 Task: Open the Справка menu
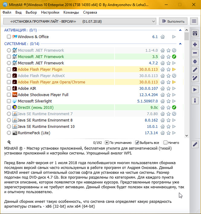[90, 12]
